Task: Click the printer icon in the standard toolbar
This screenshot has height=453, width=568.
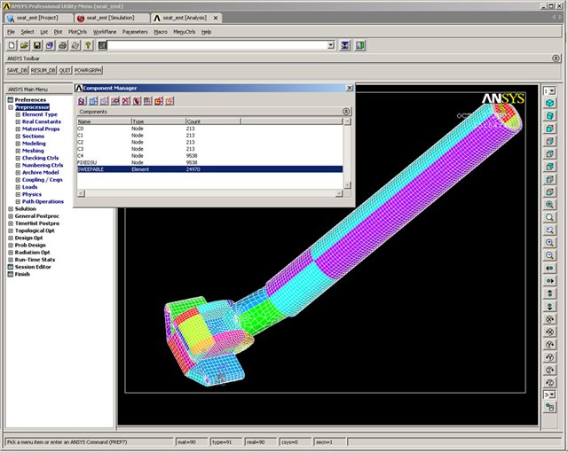Action: tap(62, 45)
